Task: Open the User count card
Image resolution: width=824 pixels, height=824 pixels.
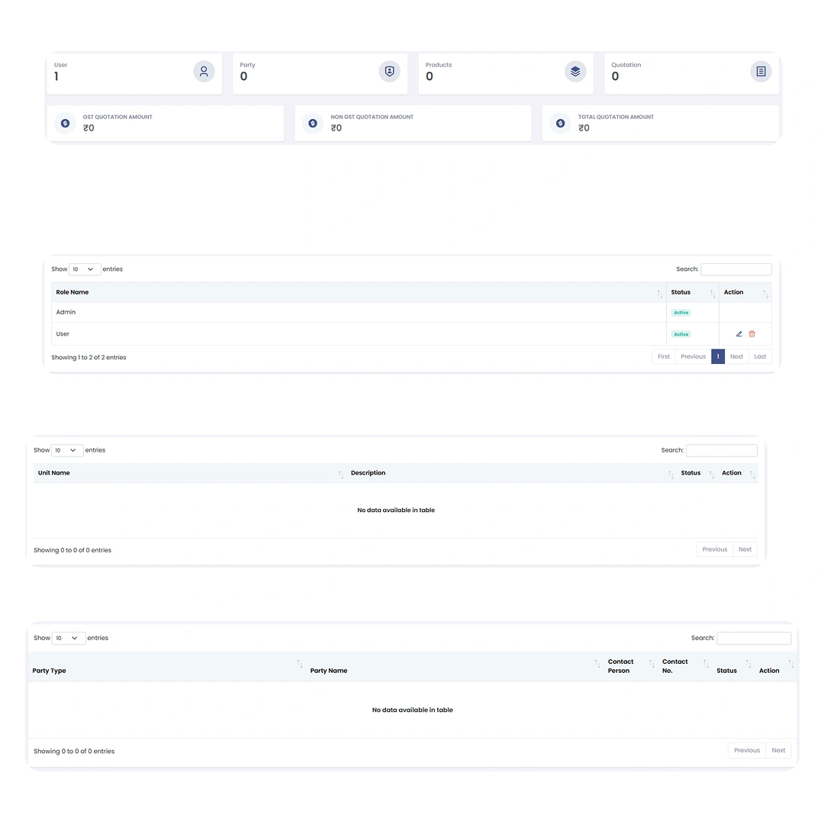Action: click(134, 73)
